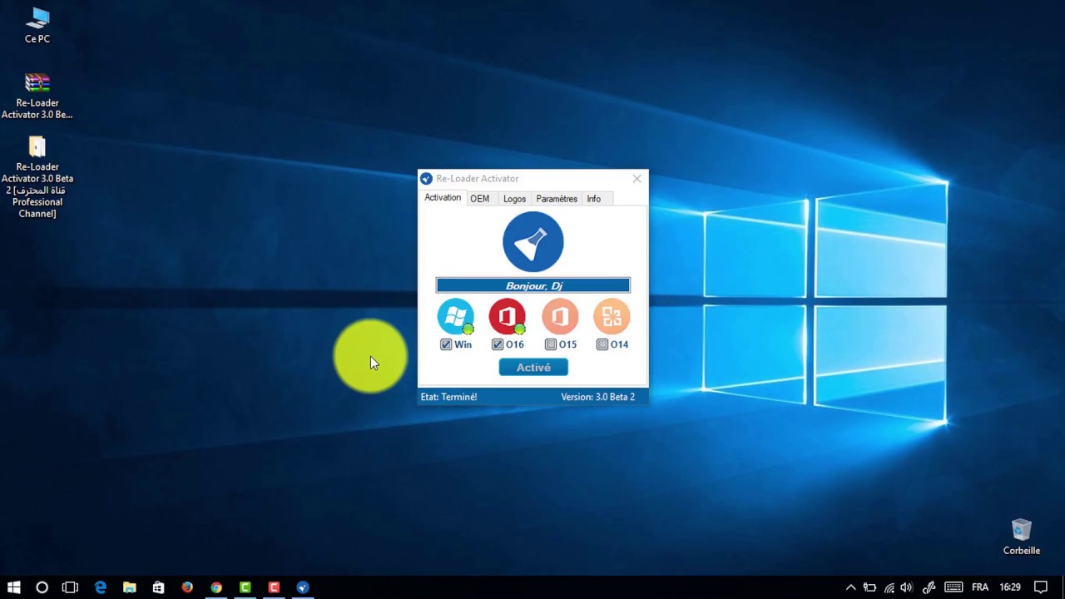Switch to the Activation tab
The height and width of the screenshot is (599, 1065).
pos(443,198)
